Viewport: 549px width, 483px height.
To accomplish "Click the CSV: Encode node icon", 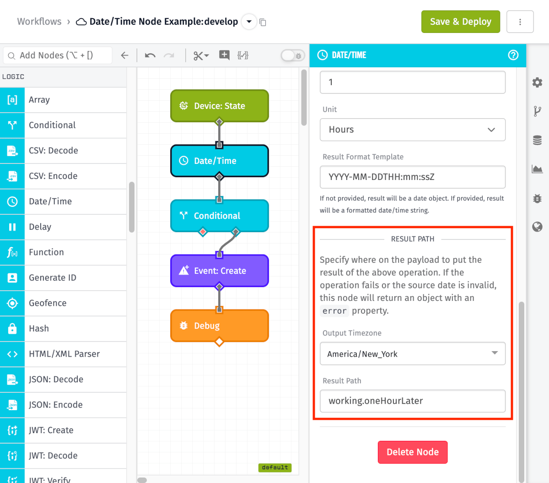I will point(12,176).
